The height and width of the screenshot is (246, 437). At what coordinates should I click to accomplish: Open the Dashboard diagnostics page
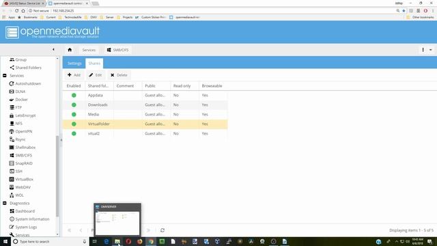(23, 211)
